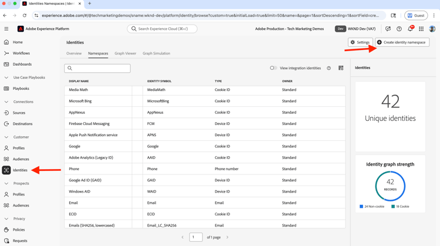Screen dimensions: 440x246
Task: Collapse the Connections section
Action: (x=6, y=102)
